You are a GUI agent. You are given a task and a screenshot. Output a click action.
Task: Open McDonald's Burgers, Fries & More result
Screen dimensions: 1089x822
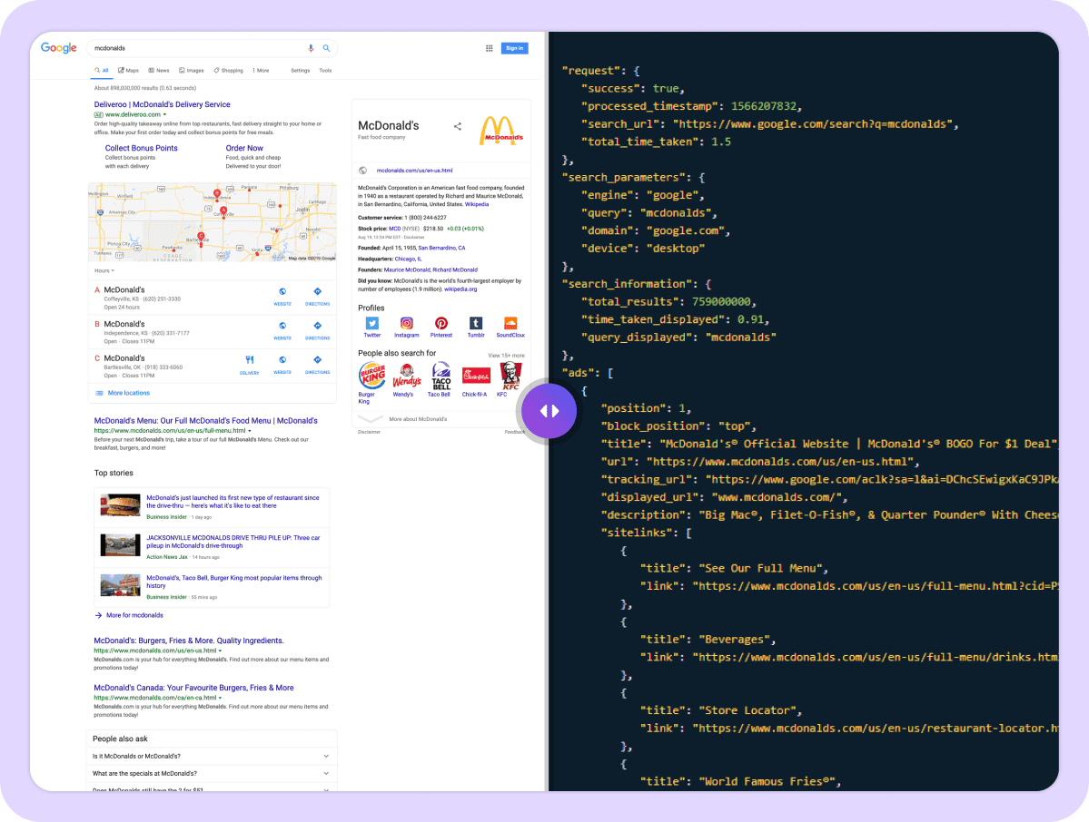click(189, 641)
